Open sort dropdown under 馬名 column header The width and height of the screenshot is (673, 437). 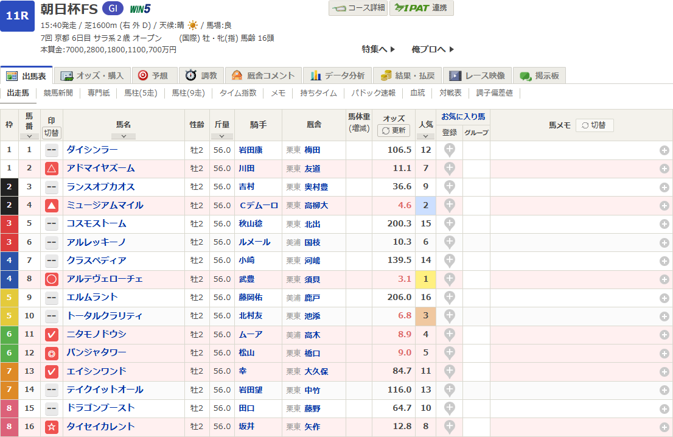tap(124, 136)
